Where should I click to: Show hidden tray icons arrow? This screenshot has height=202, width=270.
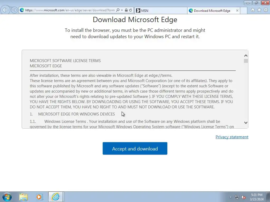tap(230, 197)
